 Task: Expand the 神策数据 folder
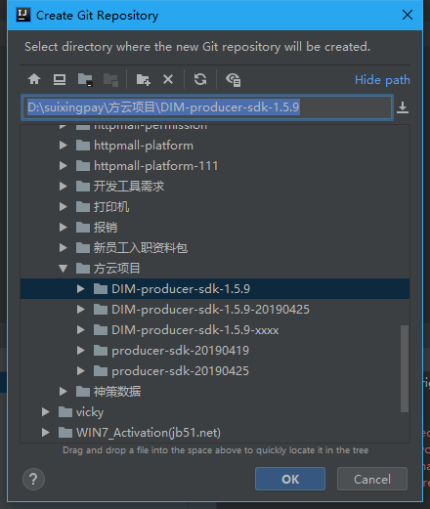63,392
